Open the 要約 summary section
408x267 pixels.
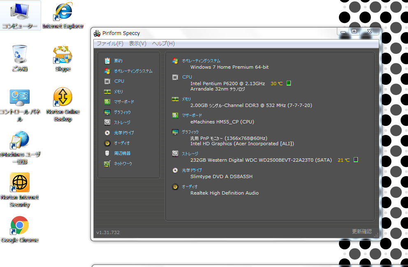[x=118, y=60]
